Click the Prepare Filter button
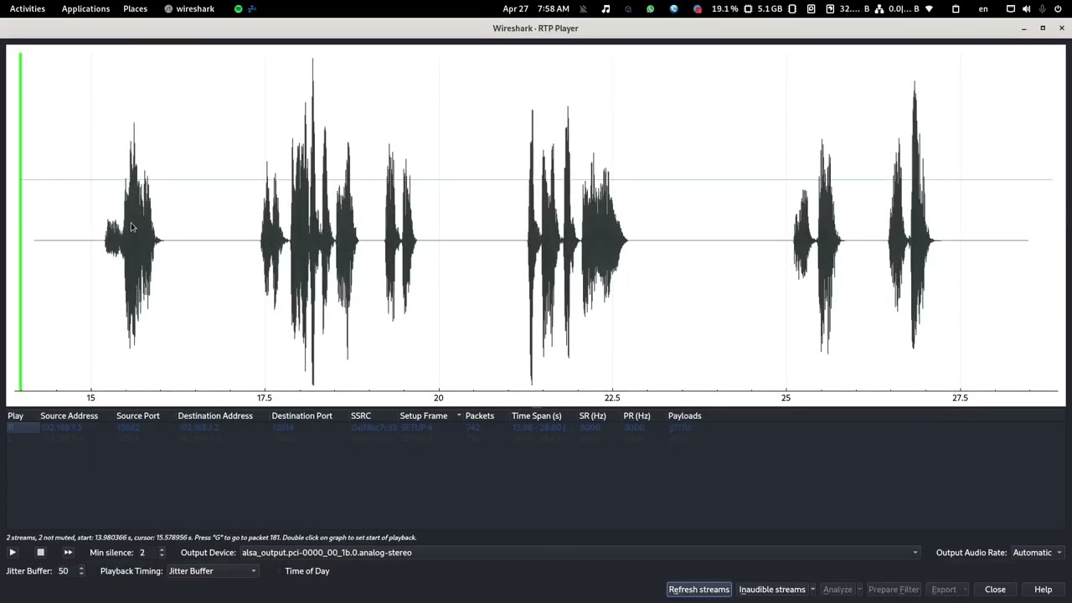Screen dimensions: 1072x603 (x=894, y=590)
